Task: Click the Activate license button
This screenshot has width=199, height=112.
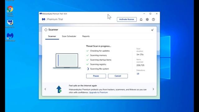Action: [127, 19]
